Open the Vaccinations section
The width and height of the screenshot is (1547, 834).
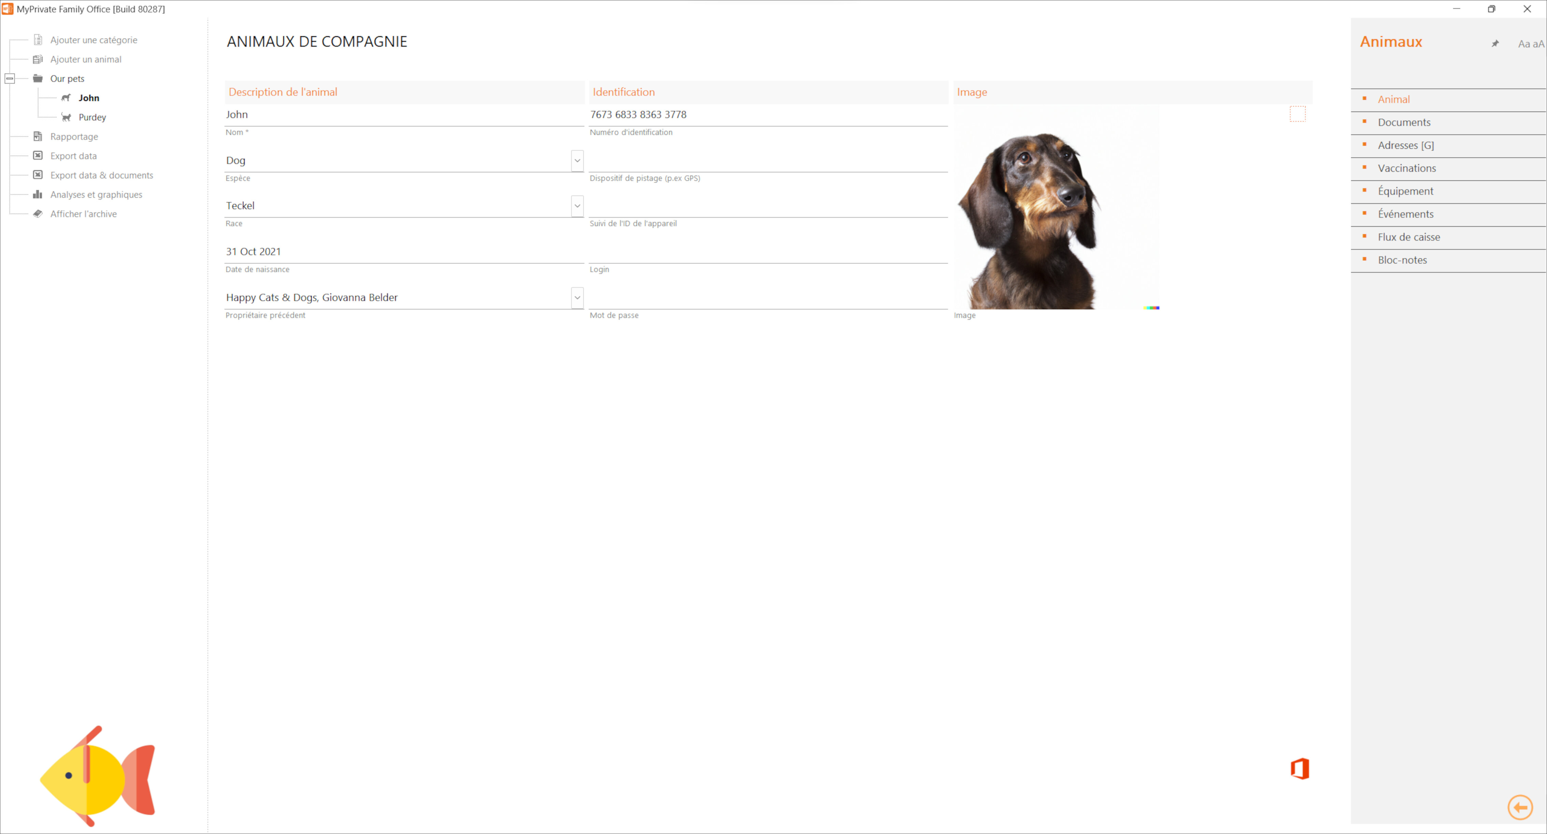(1407, 168)
